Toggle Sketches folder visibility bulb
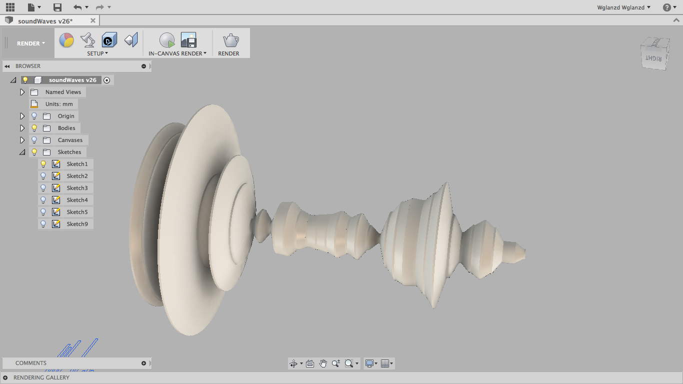Screen dimensions: 683x384 coord(34,152)
